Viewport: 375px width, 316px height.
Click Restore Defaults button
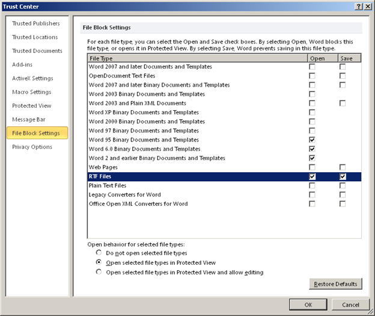[335, 283]
